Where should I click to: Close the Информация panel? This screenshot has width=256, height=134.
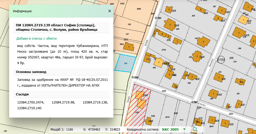click(x=109, y=11)
